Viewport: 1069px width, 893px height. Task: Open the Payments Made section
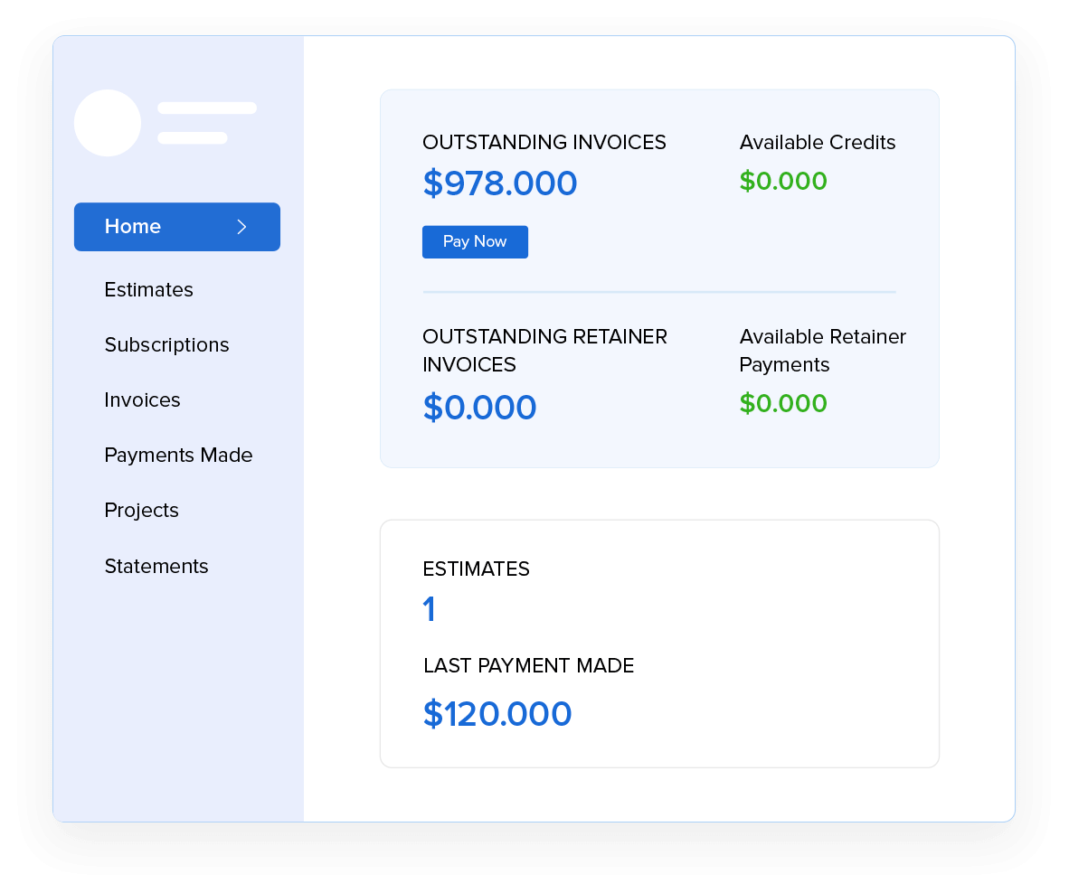point(178,456)
